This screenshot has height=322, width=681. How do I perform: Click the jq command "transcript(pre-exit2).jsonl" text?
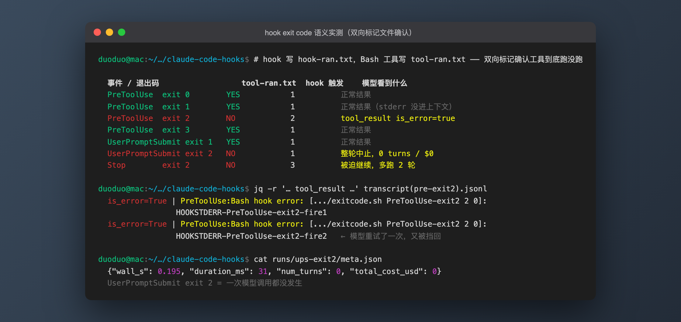coord(425,189)
